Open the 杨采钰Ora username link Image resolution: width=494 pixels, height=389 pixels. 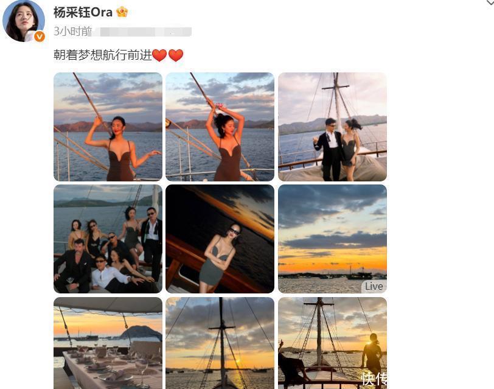click(83, 12)
